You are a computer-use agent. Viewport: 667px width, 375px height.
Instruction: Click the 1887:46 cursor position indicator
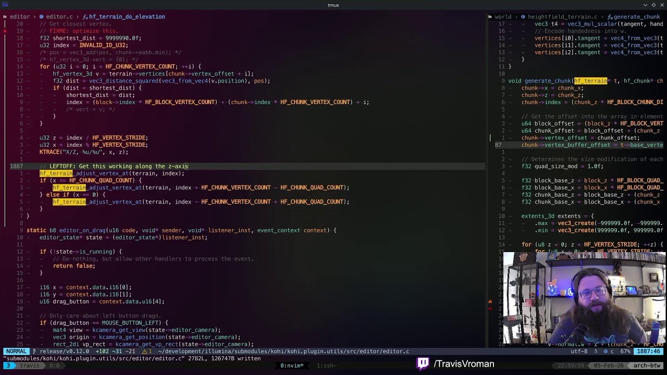tap(649, 352)
